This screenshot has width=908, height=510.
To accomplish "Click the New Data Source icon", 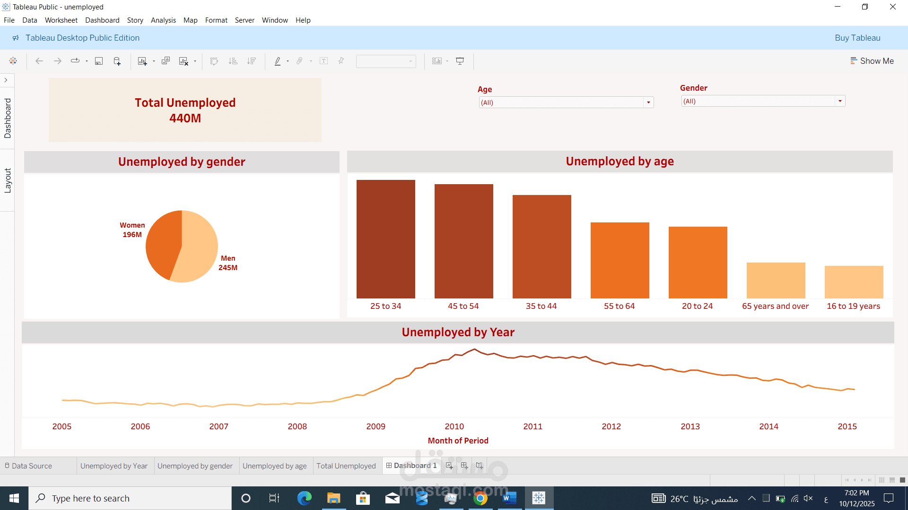I will click(x=117, y=61).
